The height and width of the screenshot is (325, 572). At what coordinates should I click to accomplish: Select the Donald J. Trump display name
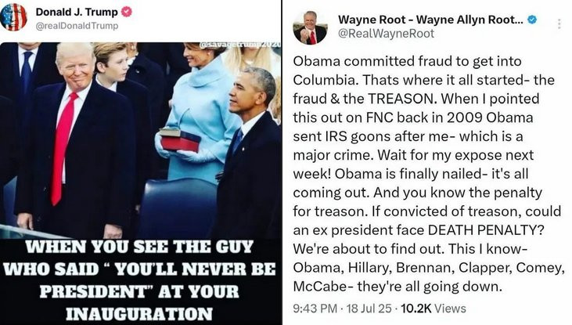click(x=77, y=12)
